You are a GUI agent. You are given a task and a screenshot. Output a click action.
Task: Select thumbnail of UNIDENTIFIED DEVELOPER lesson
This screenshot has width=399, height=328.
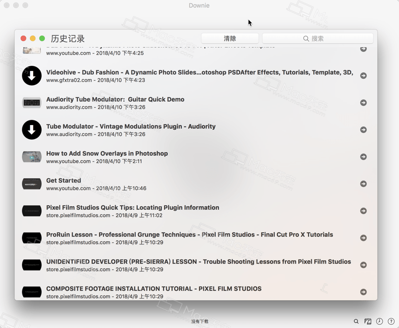point(32,265)
